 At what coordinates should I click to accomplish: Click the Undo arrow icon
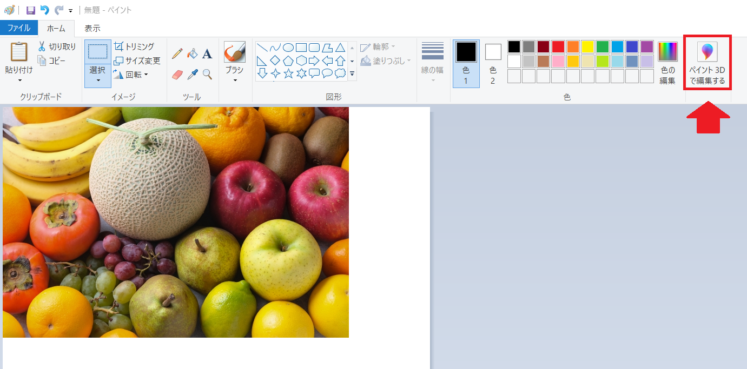pyautogui.click(x=44, y=10)
